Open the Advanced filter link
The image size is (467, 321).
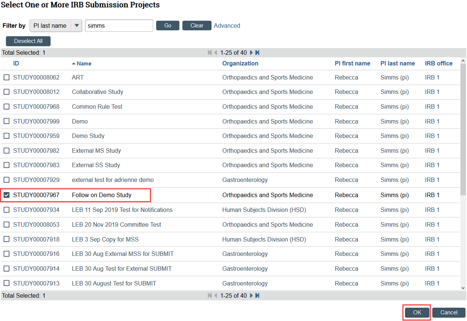pos(227,26)
